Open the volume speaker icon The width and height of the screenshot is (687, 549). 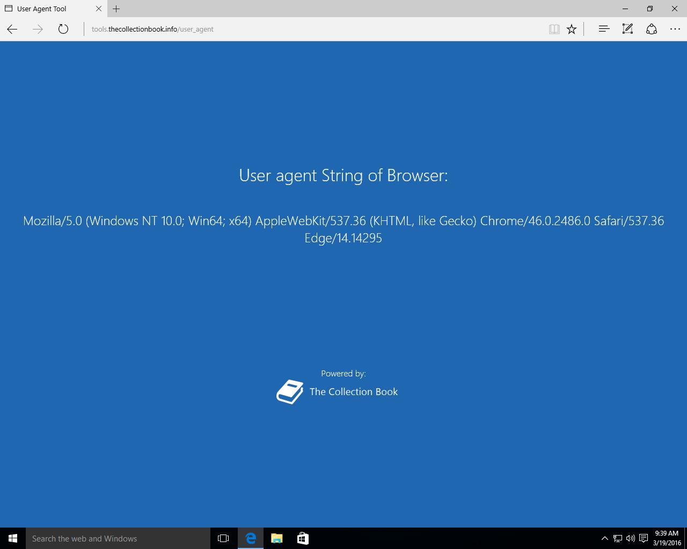point(631,538)
